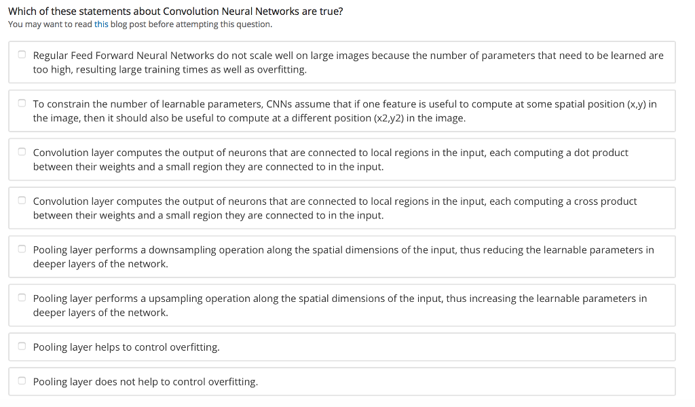Check the dot product convolution layer statement
This screenshot has height=407, width=695.
pyautogui.click(x=22, y=151)
